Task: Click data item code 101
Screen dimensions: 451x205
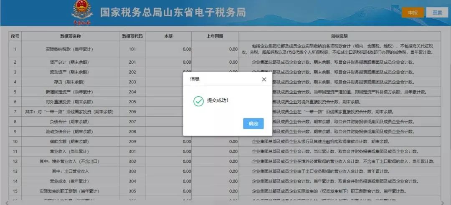Action: tap(132, 49)
